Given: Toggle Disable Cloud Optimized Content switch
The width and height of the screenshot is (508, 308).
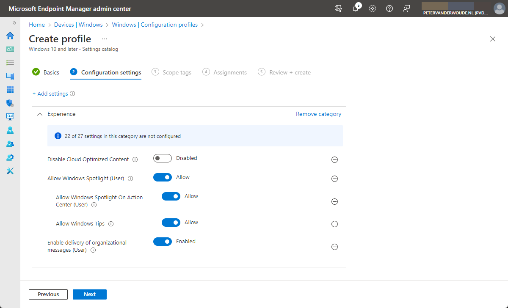Looking at the screenshot, I should 163,158.
